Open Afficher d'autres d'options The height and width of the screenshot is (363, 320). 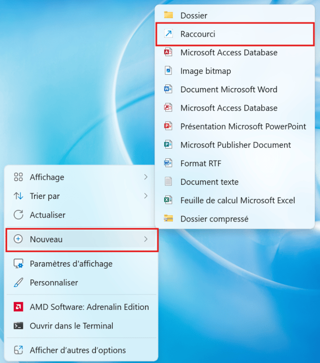[x=77, y=350]
